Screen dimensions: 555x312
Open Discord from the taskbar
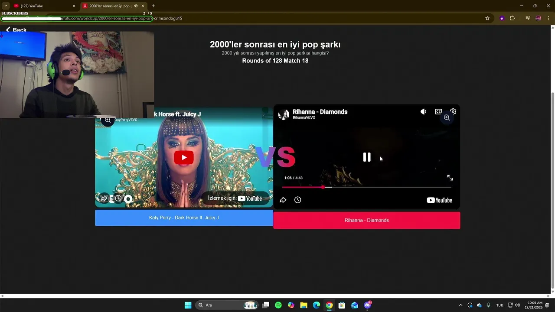pyautogui.click(x=367, y=305)
